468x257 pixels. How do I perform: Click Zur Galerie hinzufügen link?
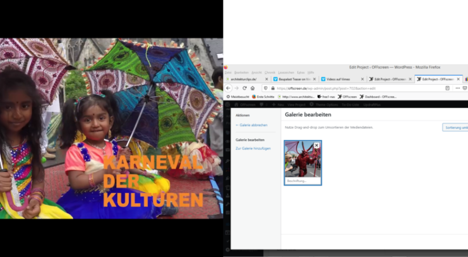pos(253,148)
